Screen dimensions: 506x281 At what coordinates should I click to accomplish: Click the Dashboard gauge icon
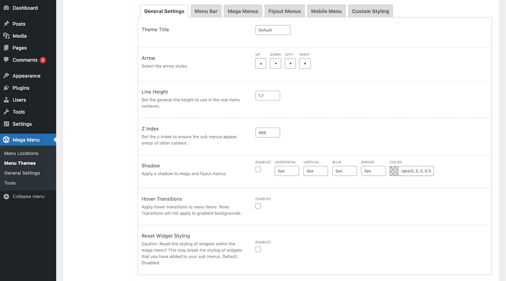6,8
